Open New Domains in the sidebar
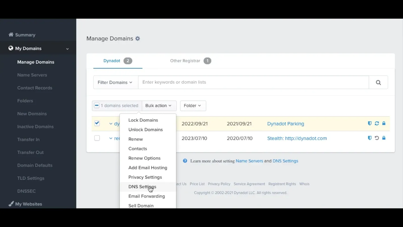Viewport: 403px width, 227px height. click(32, 113)
